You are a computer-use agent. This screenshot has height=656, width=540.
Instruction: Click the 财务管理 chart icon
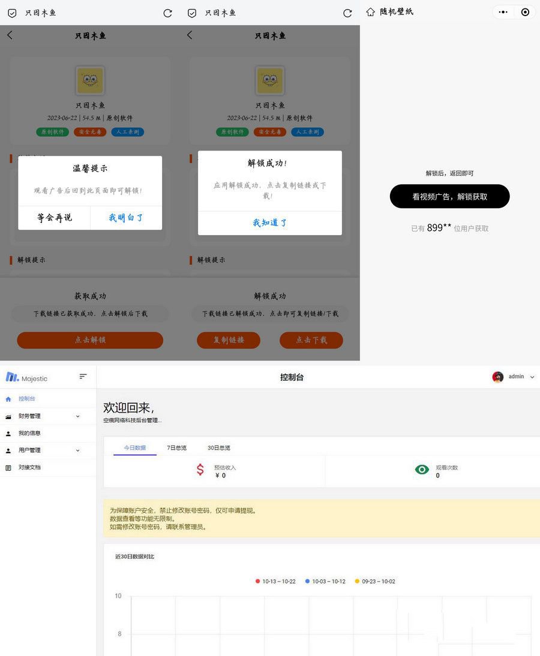[x=8, y=416]
